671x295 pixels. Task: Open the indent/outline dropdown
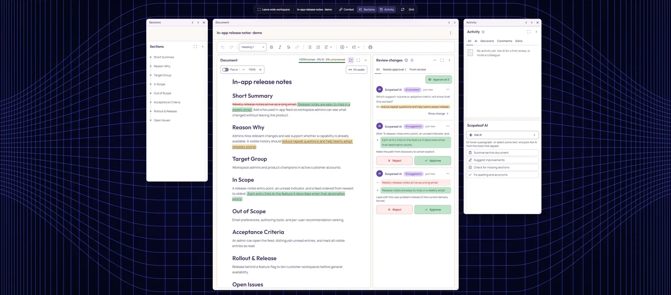[356, 47]
